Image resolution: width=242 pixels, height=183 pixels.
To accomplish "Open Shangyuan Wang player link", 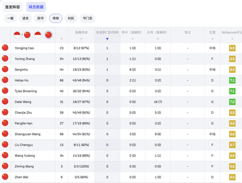I will coord(27,134).
